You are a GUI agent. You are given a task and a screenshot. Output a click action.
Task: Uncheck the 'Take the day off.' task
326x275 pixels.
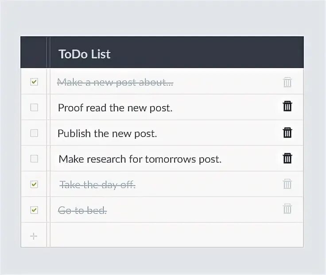pos(34,184)
